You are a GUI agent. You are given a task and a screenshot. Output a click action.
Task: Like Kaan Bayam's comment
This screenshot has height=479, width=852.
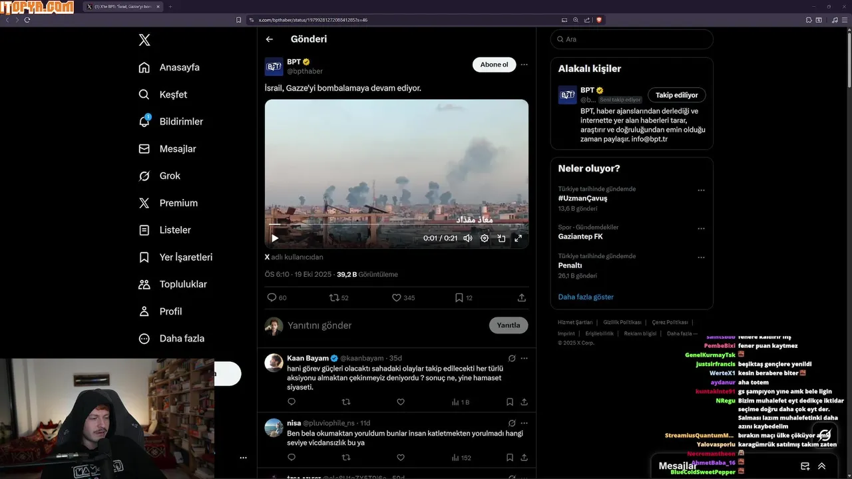[401, 402]
